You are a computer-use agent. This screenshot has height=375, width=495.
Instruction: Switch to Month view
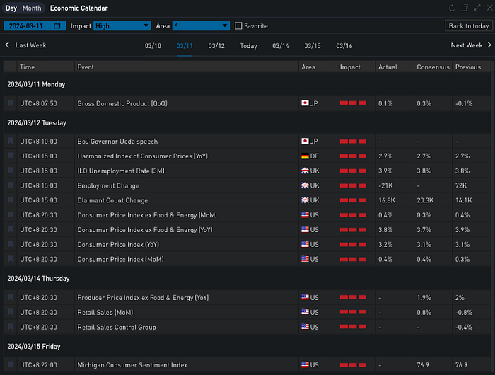[x=32, y=8]
